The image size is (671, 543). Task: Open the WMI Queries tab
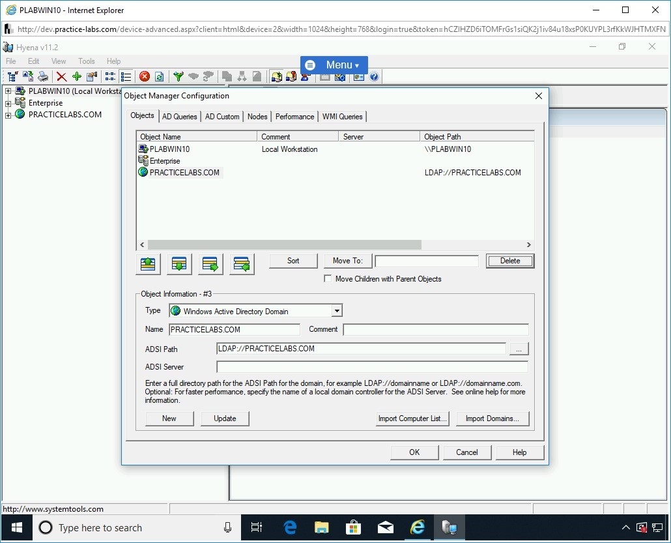342,117
